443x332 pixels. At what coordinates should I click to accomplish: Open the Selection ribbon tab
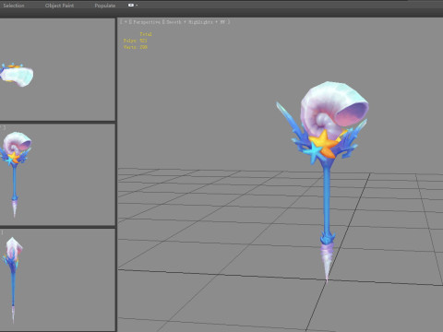click(x=14, y=6)
